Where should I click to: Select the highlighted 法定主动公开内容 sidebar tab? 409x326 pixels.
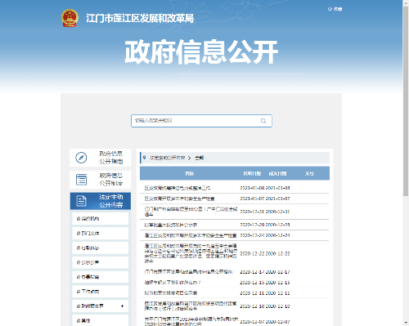pyautogui.click(x=101, y=201)
